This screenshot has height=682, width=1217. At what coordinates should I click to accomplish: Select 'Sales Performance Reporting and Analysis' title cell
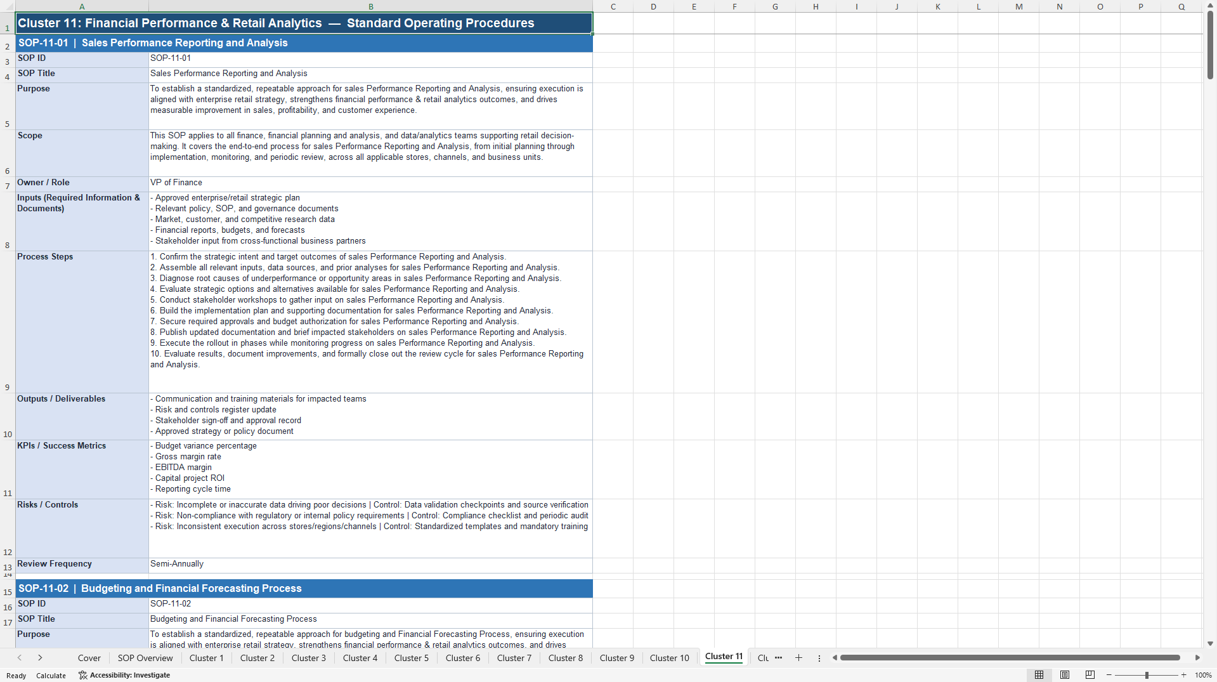(x=370, y=75)
